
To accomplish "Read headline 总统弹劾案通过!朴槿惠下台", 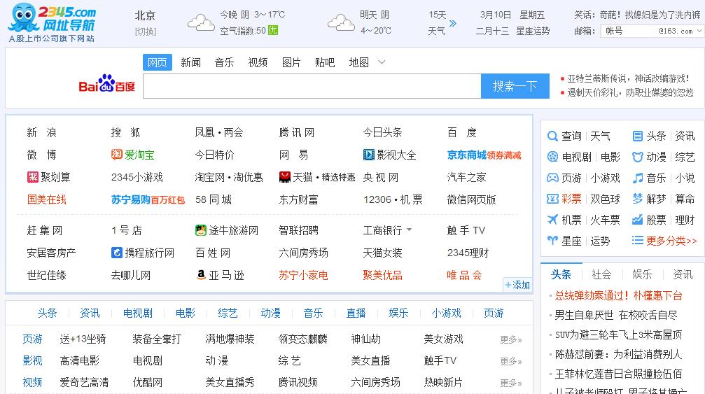I will point(618,295).
